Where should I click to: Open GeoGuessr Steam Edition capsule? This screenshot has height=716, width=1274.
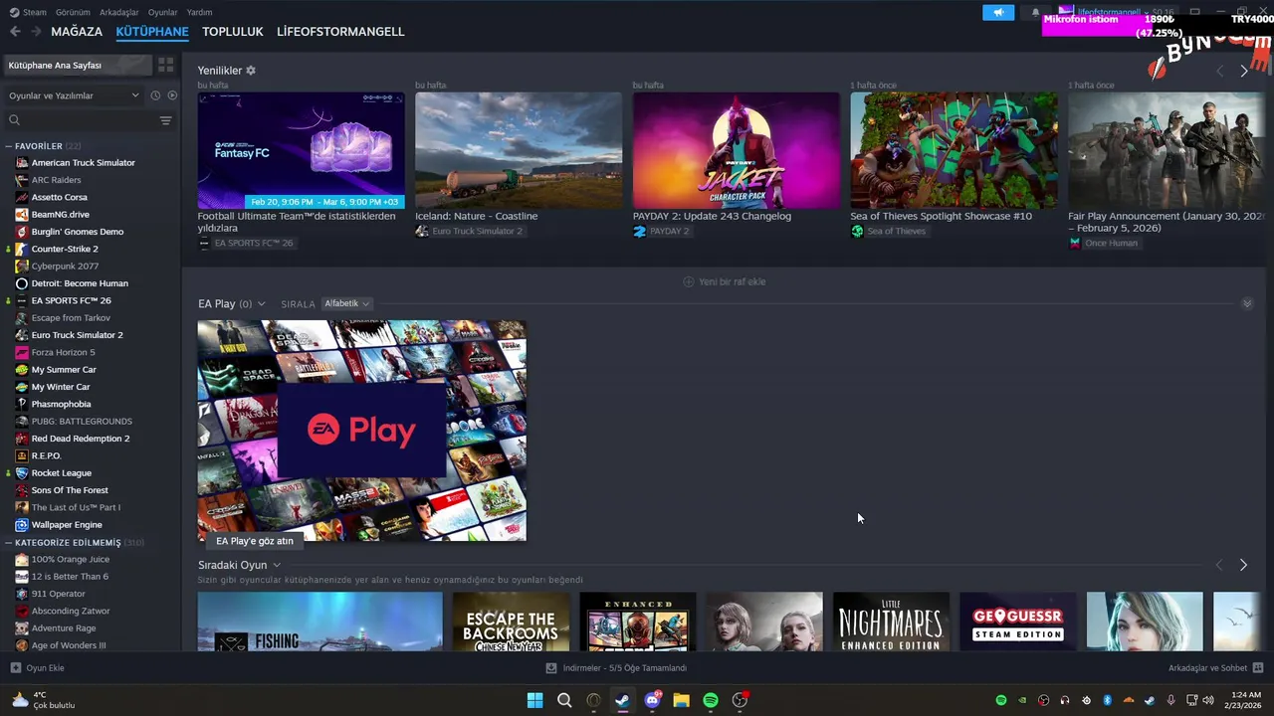1018,622
